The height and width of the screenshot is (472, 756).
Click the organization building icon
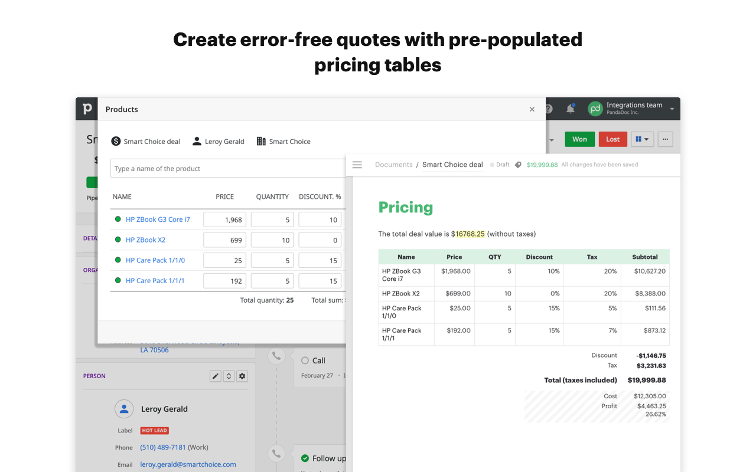point(261,142)
